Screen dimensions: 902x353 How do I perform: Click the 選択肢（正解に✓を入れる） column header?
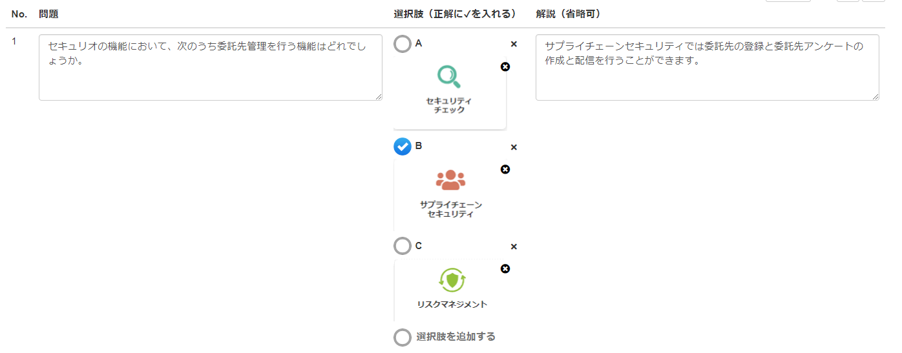[455, 14]
